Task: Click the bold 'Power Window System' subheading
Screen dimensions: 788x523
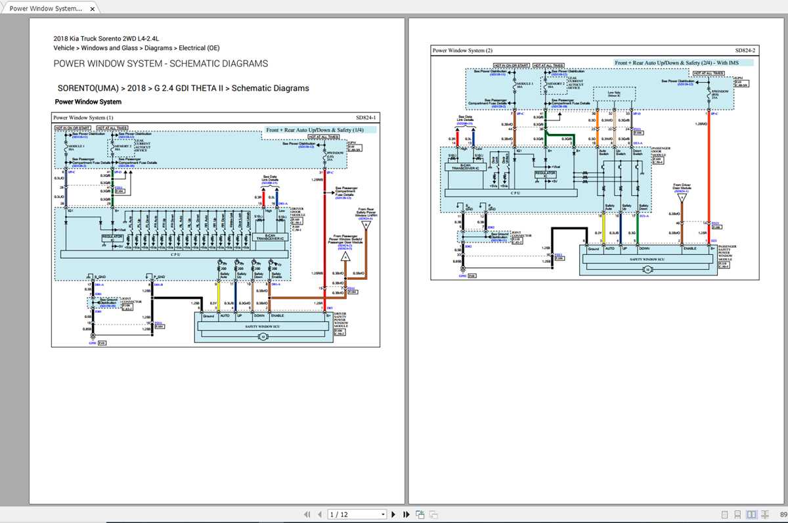Action: pyautogui.click(x=88, y=102)
